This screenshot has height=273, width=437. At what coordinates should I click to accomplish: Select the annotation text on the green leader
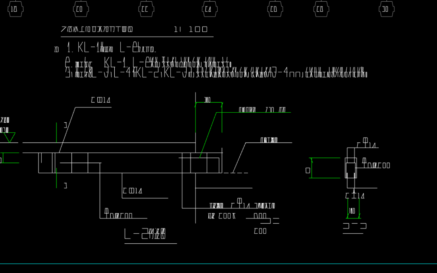262,110
